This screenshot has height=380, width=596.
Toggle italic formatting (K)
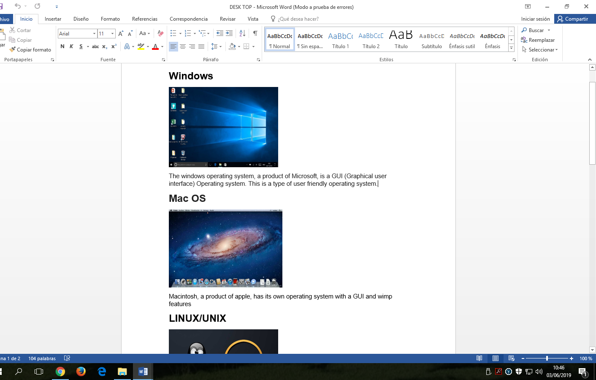(71, 46)
